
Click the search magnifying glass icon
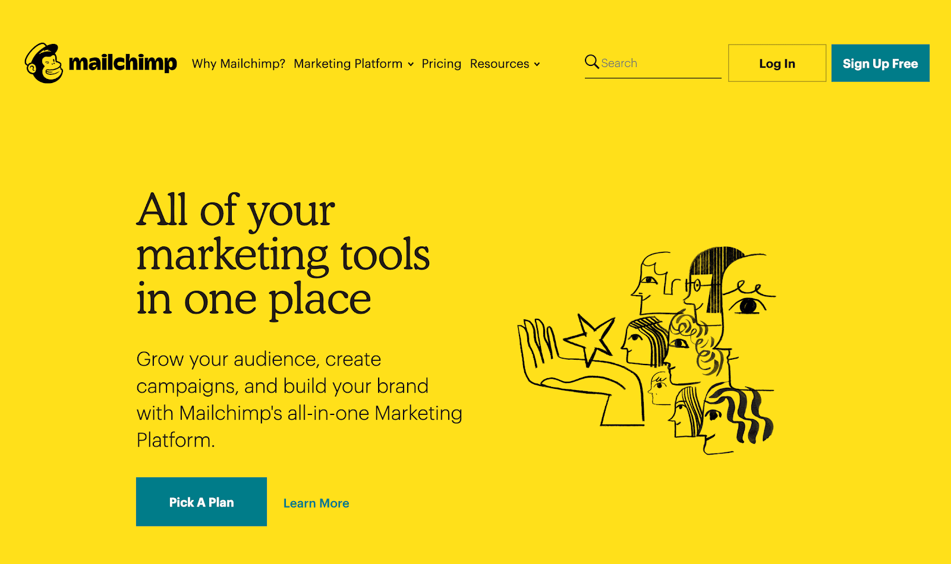[591, 62]
